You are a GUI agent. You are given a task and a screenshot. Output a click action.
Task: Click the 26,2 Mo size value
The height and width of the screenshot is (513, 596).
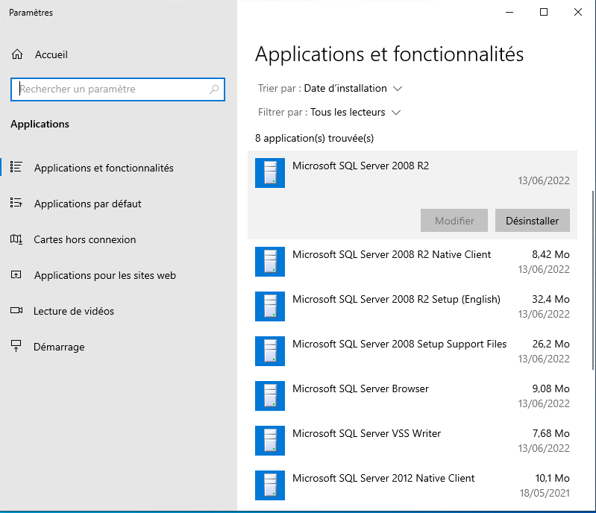[550, 344]
